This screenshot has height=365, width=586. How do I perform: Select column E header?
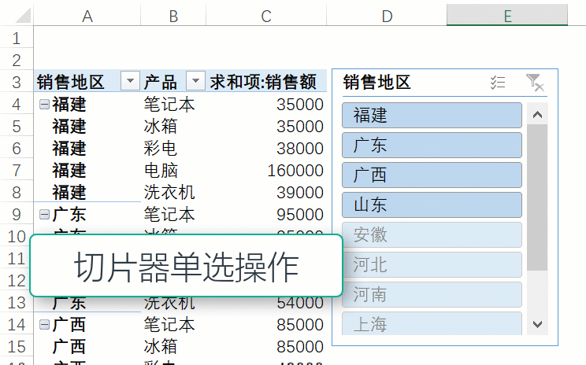point(507,16)
